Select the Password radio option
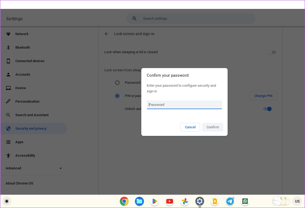 point(117,82)
